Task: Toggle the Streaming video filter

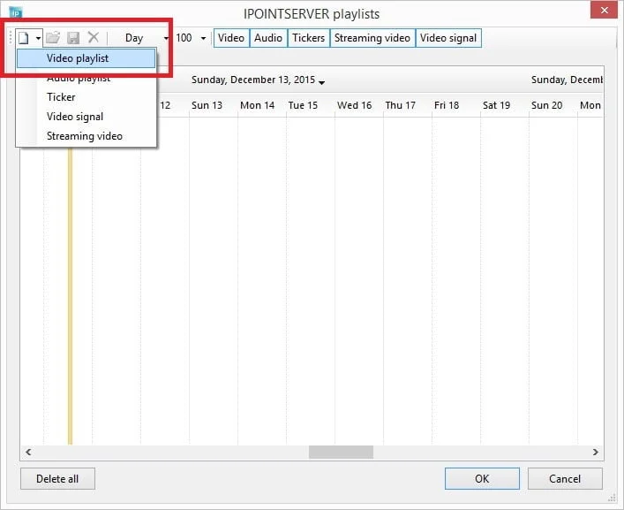Action: [x=372, y=38]
